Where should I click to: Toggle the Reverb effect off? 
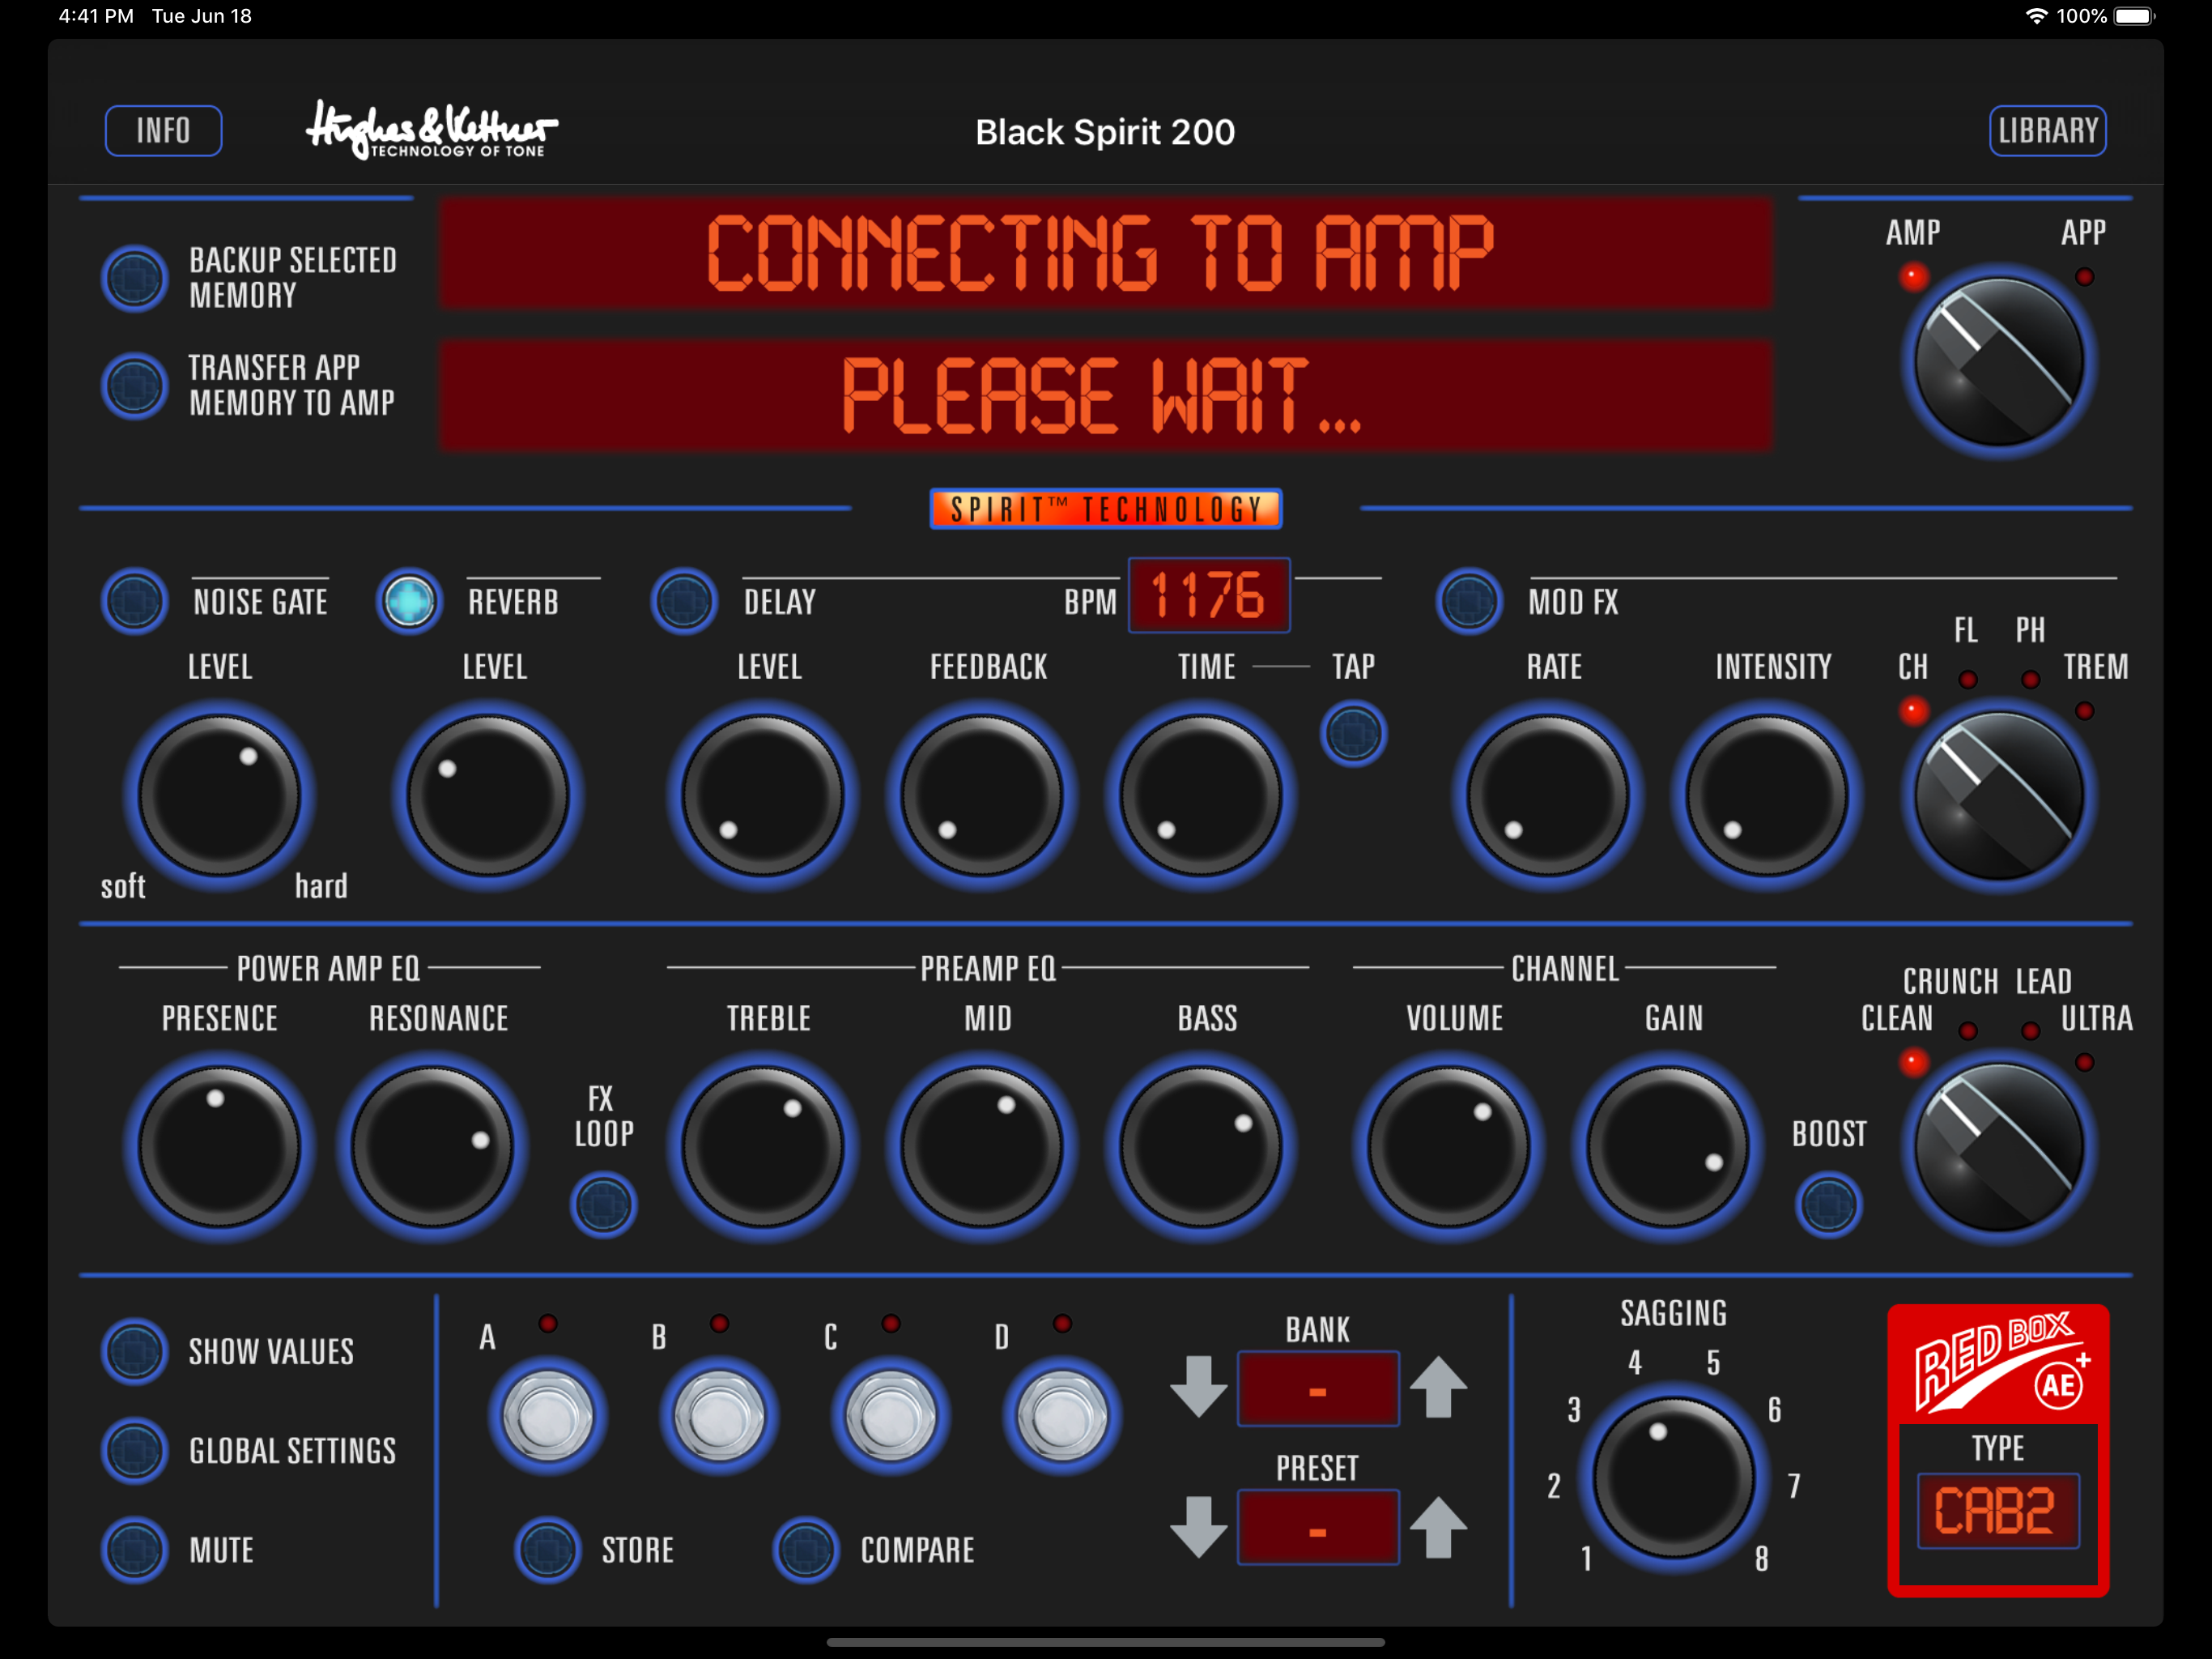click(x=409, y=601)
